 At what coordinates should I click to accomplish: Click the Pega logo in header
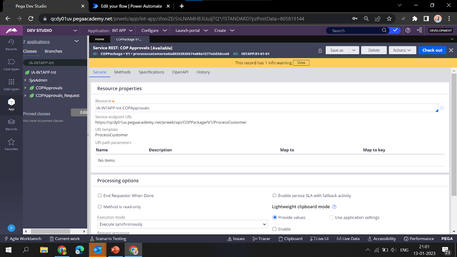coord(11,30)
